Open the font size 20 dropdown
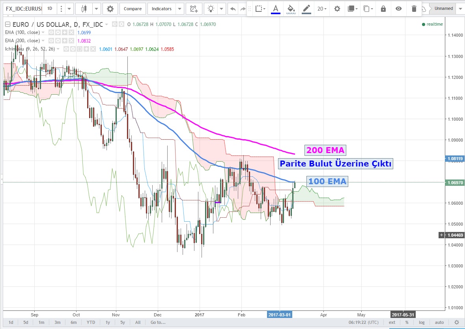The height and width of the screenshot is (329, 465). tap(322, 9)
